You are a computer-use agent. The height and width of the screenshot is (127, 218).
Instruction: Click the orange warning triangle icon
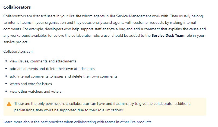point(9,104)
